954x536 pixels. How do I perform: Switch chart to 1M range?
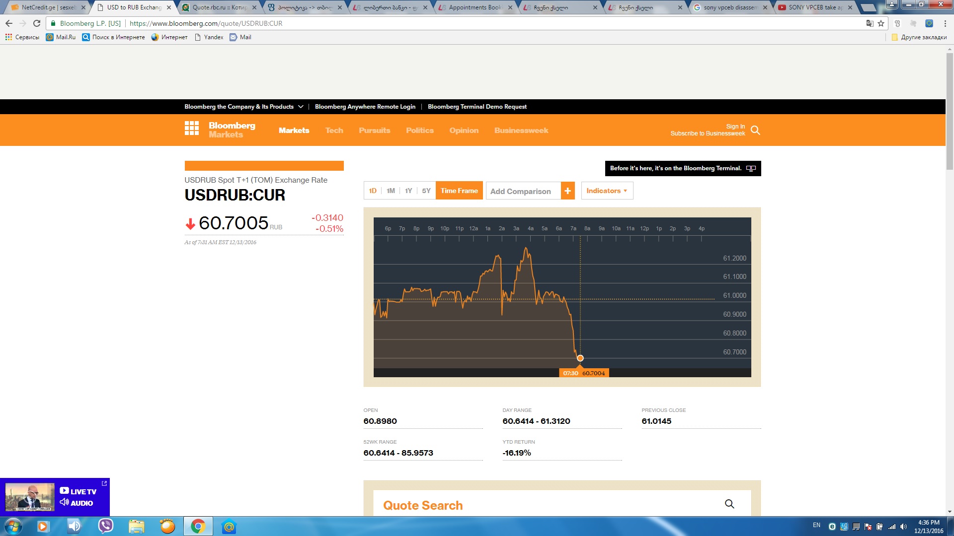click(x=391, y=191)
